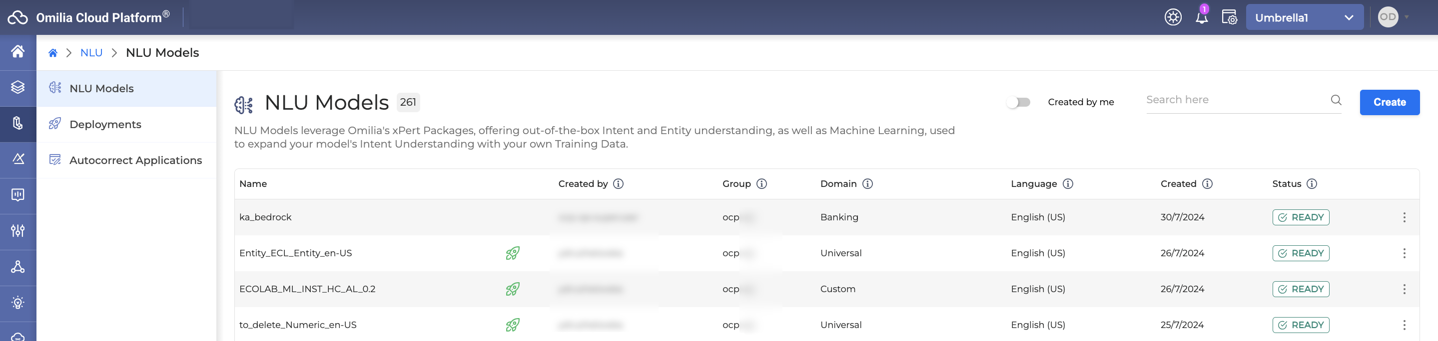The width and height of the screenshot is (1438, 341).
Task: Toggle the Created by me switch
Action: [1019, 103]
